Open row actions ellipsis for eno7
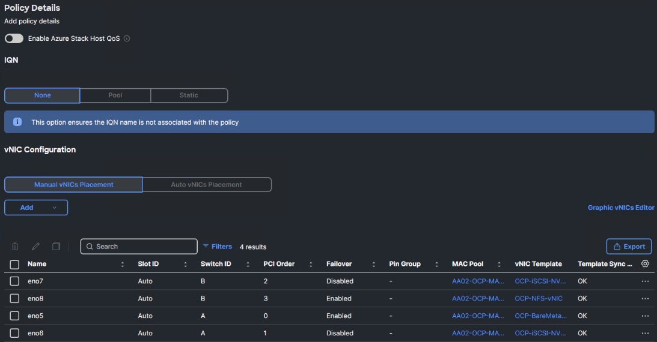This screenshot has height=342, width=657. tap(646, 281)
